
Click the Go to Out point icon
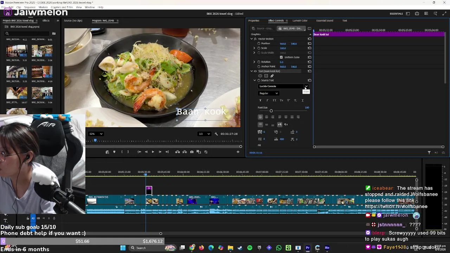click(167, 152)
